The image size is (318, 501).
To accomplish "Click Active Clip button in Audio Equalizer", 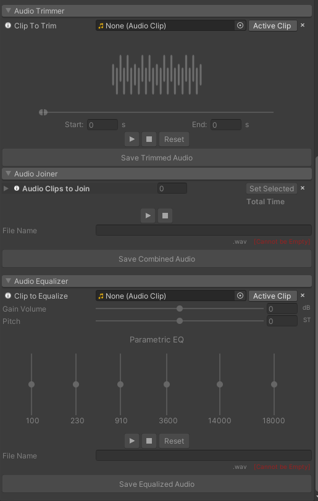I will (x=272, y=296).
